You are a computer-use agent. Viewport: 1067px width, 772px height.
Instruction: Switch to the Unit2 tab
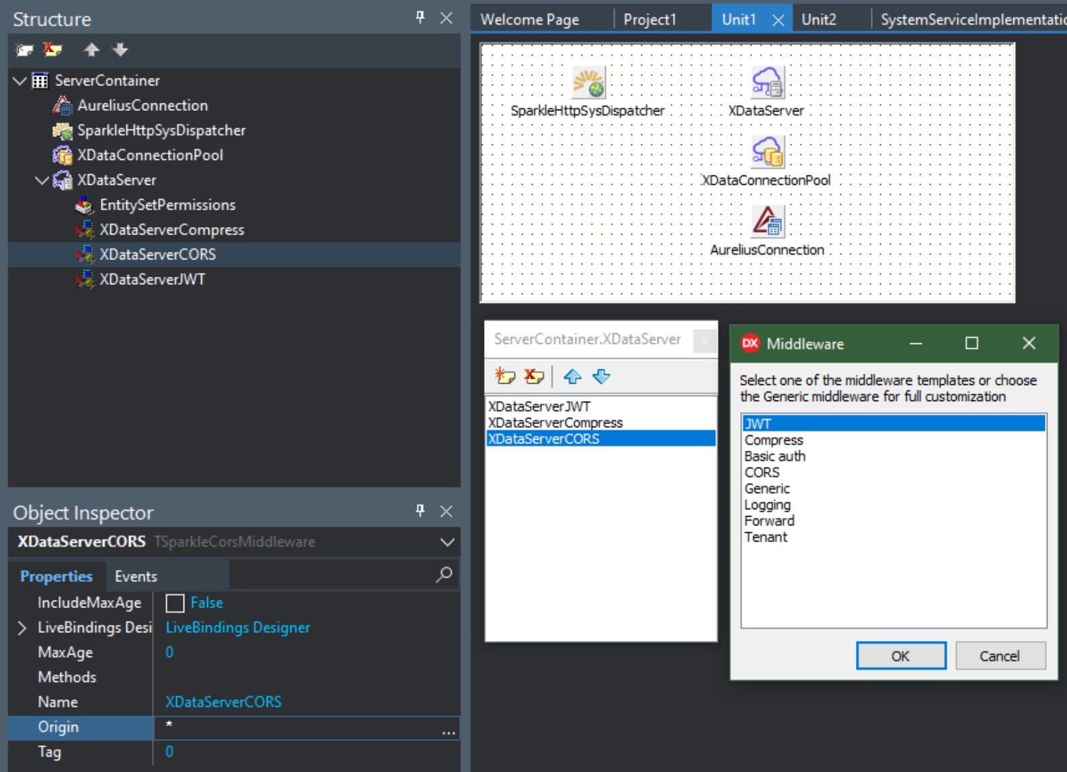pyautogui.click(x=819, y=19)
